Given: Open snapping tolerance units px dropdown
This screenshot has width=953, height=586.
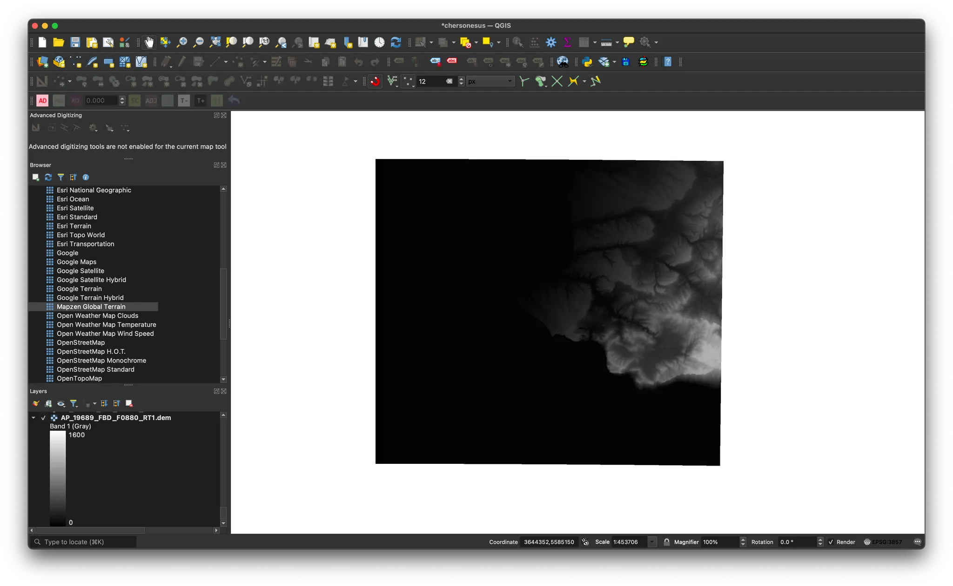Looking at the screenshot, I should pyautogui.click(x=490, y=81).
